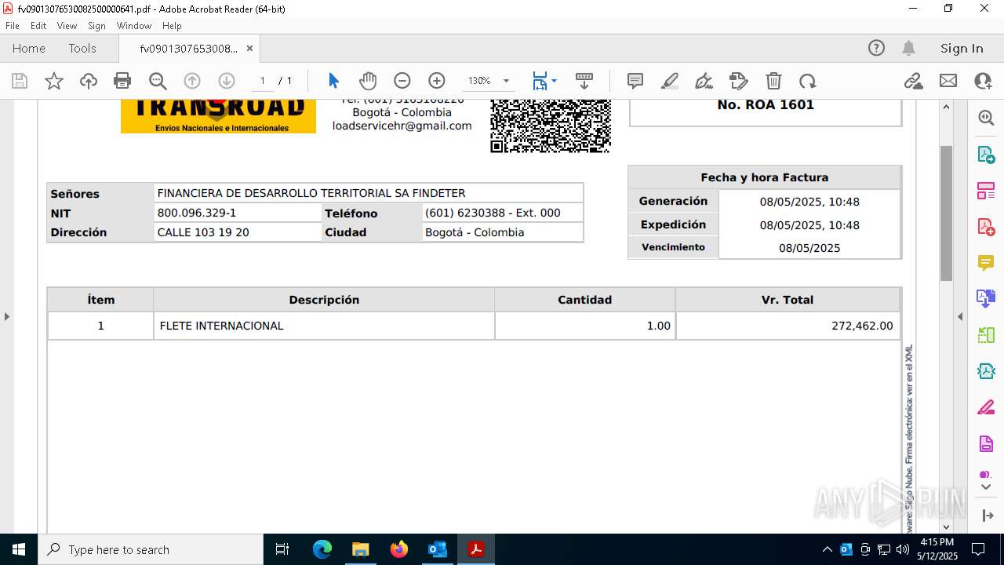1004x565 pixels.
Task: Select the fv0901307653008... document tab
Action: [188, 48]
